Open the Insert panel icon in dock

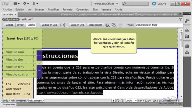[187, 20]
